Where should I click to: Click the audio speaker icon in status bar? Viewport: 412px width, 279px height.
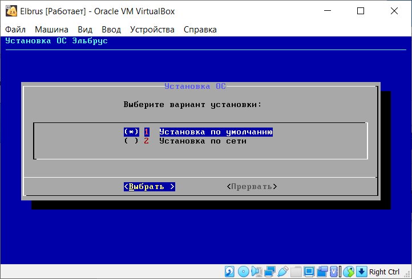click(257, 272)
